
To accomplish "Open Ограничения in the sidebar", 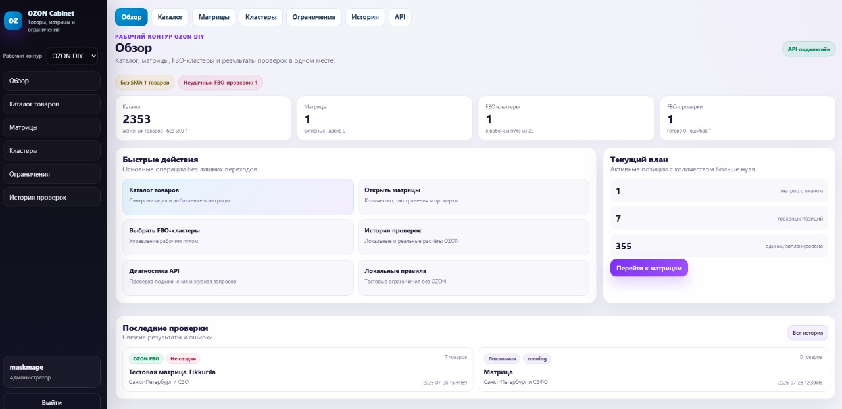I will click(x=52, y=174).
